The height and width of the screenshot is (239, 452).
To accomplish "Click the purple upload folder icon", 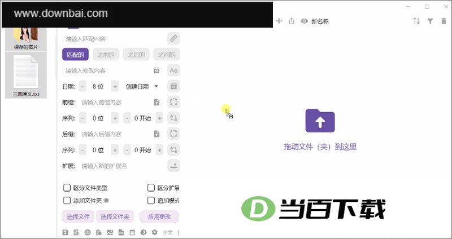I will (320, 121).
